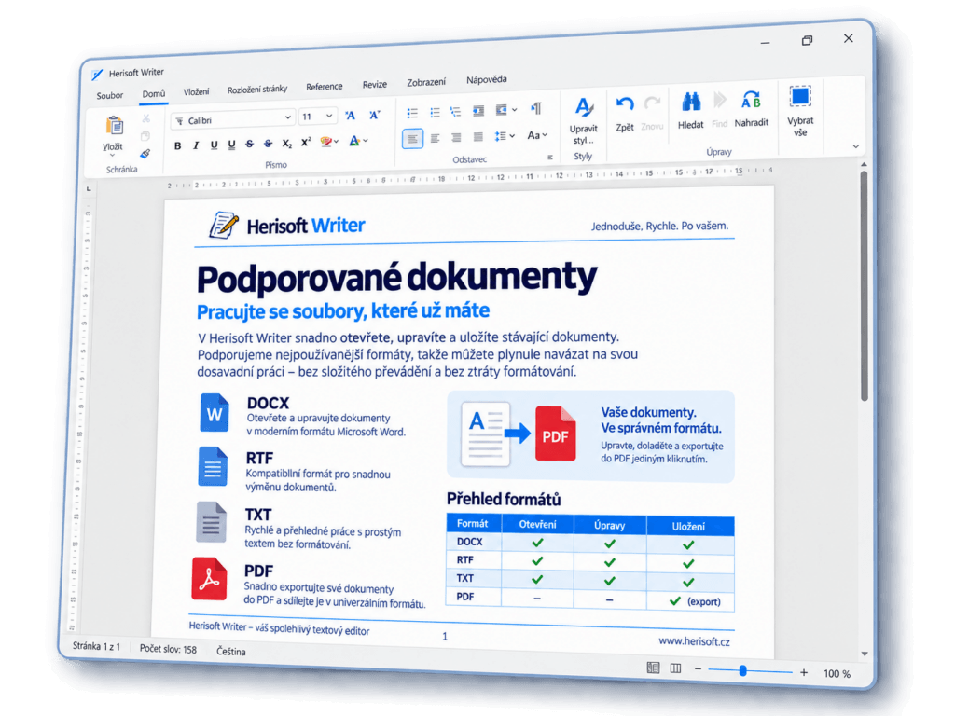955x716 pixels.
Task: Apply subscript X₂ formatting
Action: [x=287, y=144]
